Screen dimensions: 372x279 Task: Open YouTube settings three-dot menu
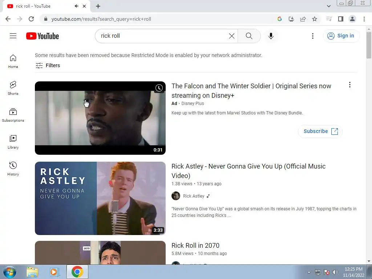click(313, 36)
